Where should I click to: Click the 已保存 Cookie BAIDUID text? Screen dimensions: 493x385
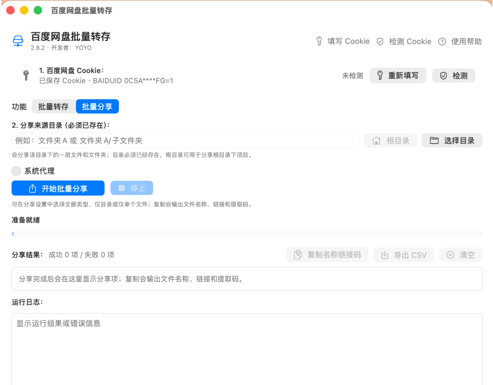[106, 81]
